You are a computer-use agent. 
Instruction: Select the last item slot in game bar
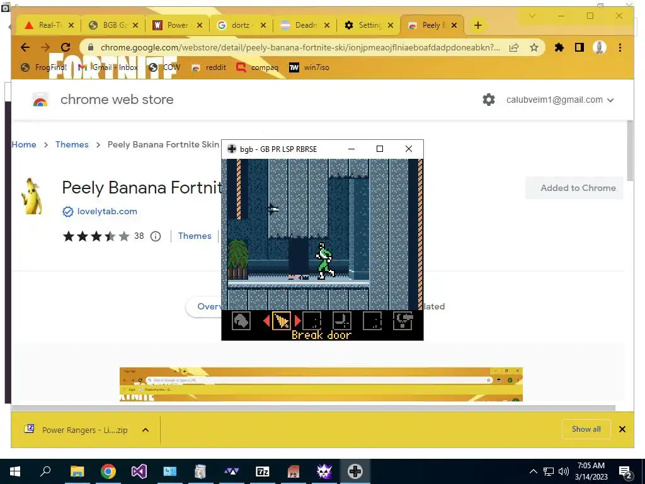pos(402,321)
